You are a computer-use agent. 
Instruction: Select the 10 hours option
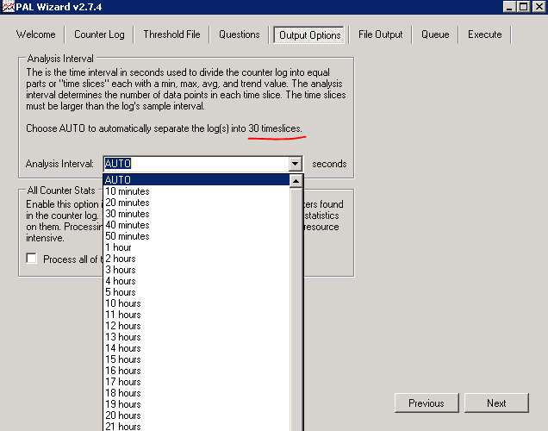coord(196,303)
